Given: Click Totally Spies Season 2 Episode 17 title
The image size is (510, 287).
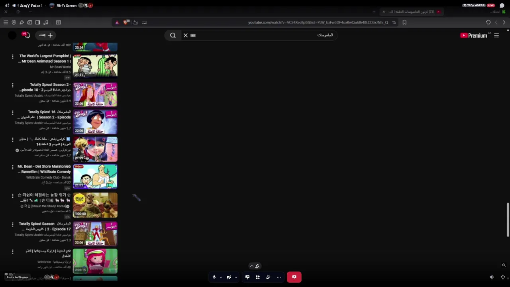Looking at the screenshot, I should [44, 226].
